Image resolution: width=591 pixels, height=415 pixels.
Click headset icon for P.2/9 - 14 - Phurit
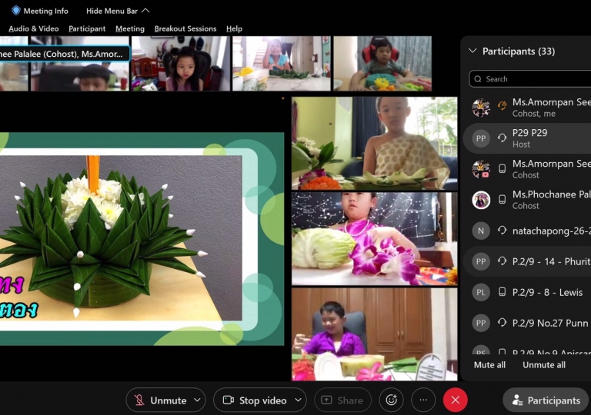(x=502, y=261)
